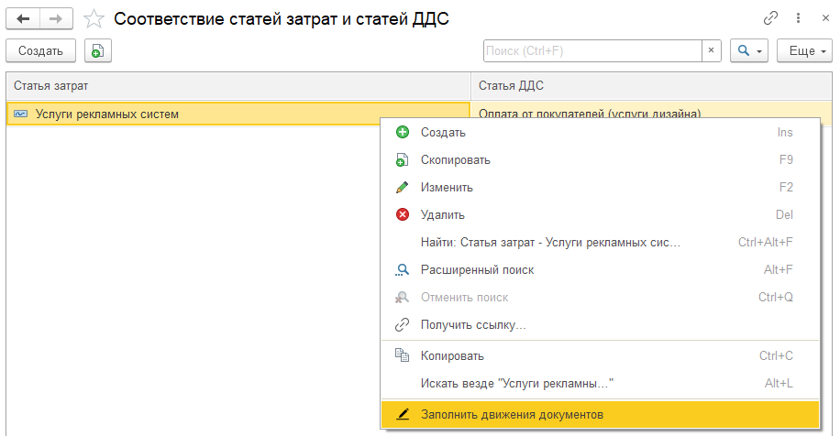Clear the search field with the x button
840x436 pixels.
pyautogui.click(x=711, y=50)
